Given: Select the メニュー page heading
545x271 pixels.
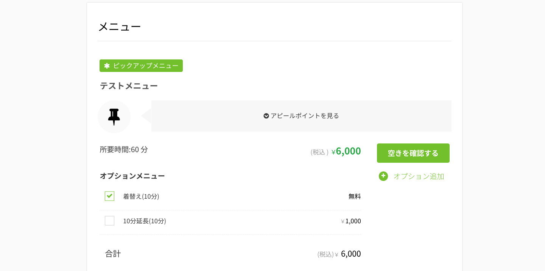Looking at the screenshot, I should (x=120, y=26).
